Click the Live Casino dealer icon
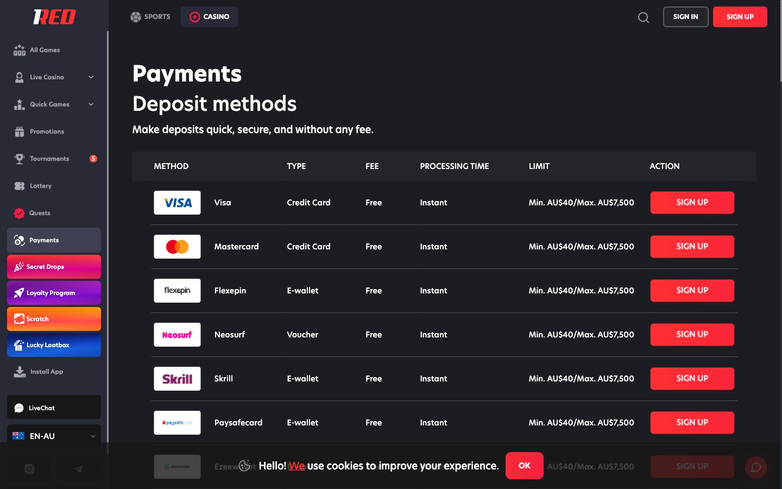 pos(20,77)
